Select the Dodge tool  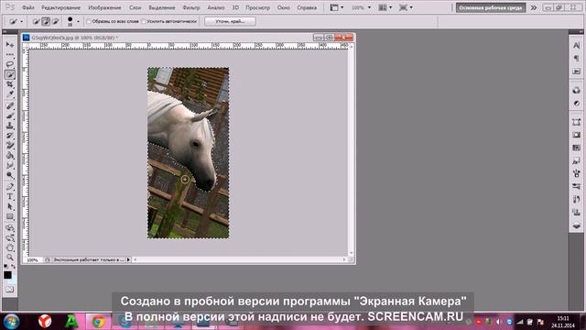(10, 175)
